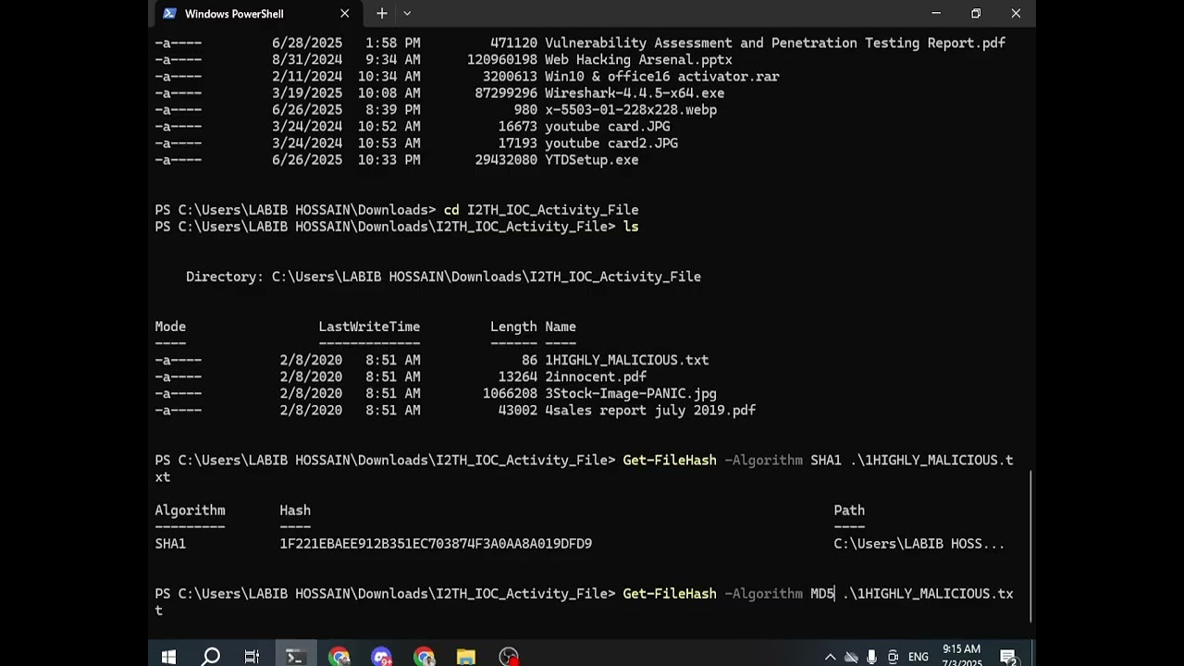The width and height of the screenshot is (1184, 666).
Task: Open File Explorer from the taskbar
Action: 465,657
